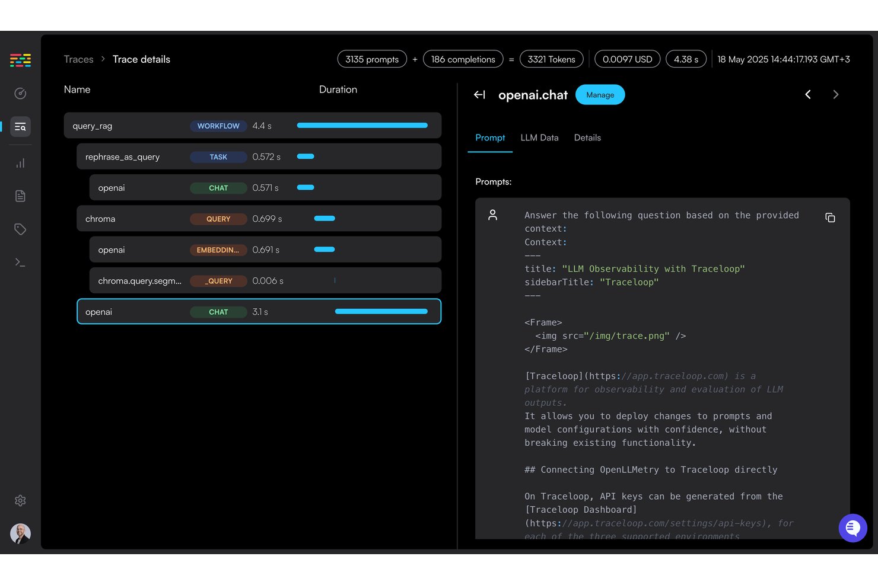This screenshot has width=878, height=585.
Task: Open settings gear icon in sidebar
Action: [x=20, y=501]
